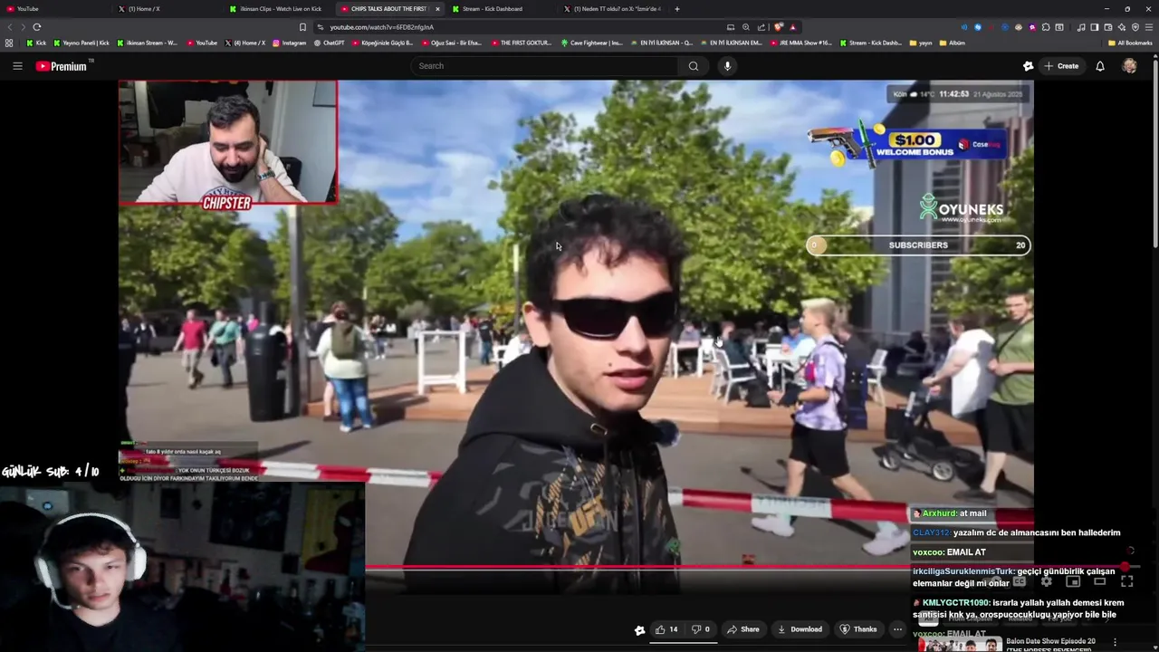Expand All Bookmarks folder
The width and height of the screenshot is (1159, 652).
[x=1130, y=43]
